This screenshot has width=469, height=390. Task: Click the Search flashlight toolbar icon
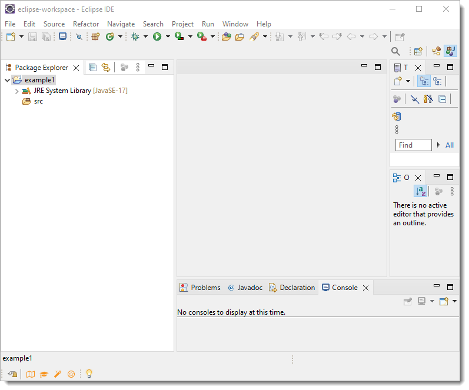coord(254,36)
